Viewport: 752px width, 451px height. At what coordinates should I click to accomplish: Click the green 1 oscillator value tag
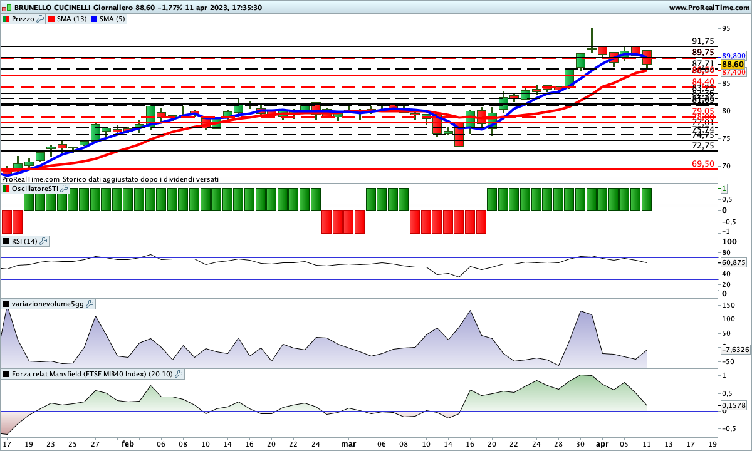(x=724, y=189)
